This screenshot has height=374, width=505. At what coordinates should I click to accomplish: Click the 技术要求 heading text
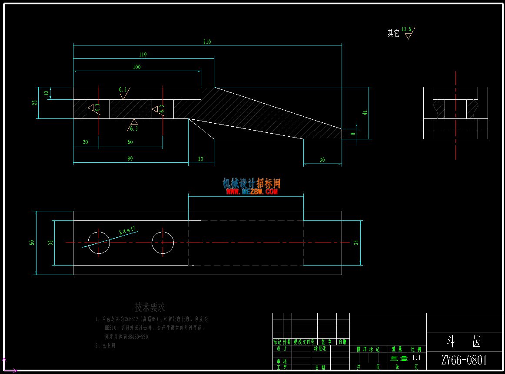click(x=150, y=308)
